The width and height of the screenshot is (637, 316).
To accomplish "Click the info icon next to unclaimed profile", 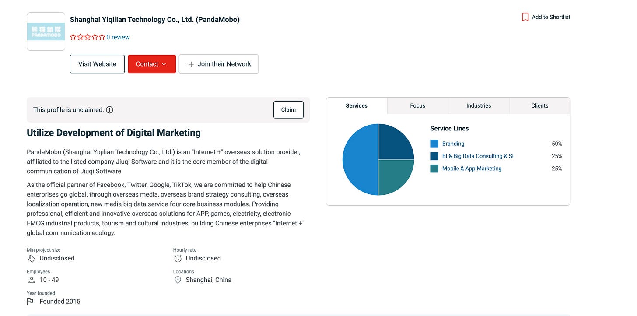I will [110, 110].
